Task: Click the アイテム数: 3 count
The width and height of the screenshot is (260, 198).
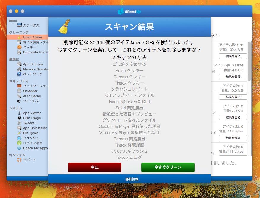Action: (x=233, y=106)
